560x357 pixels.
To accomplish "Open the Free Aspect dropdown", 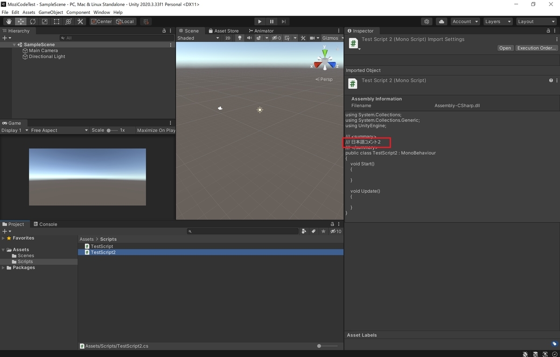I will pos(59,130).
